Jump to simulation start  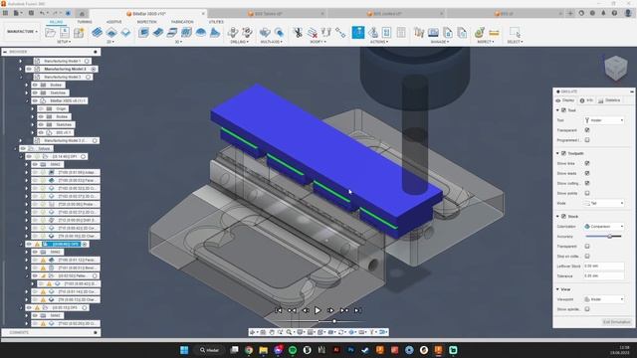pos(279,310)
